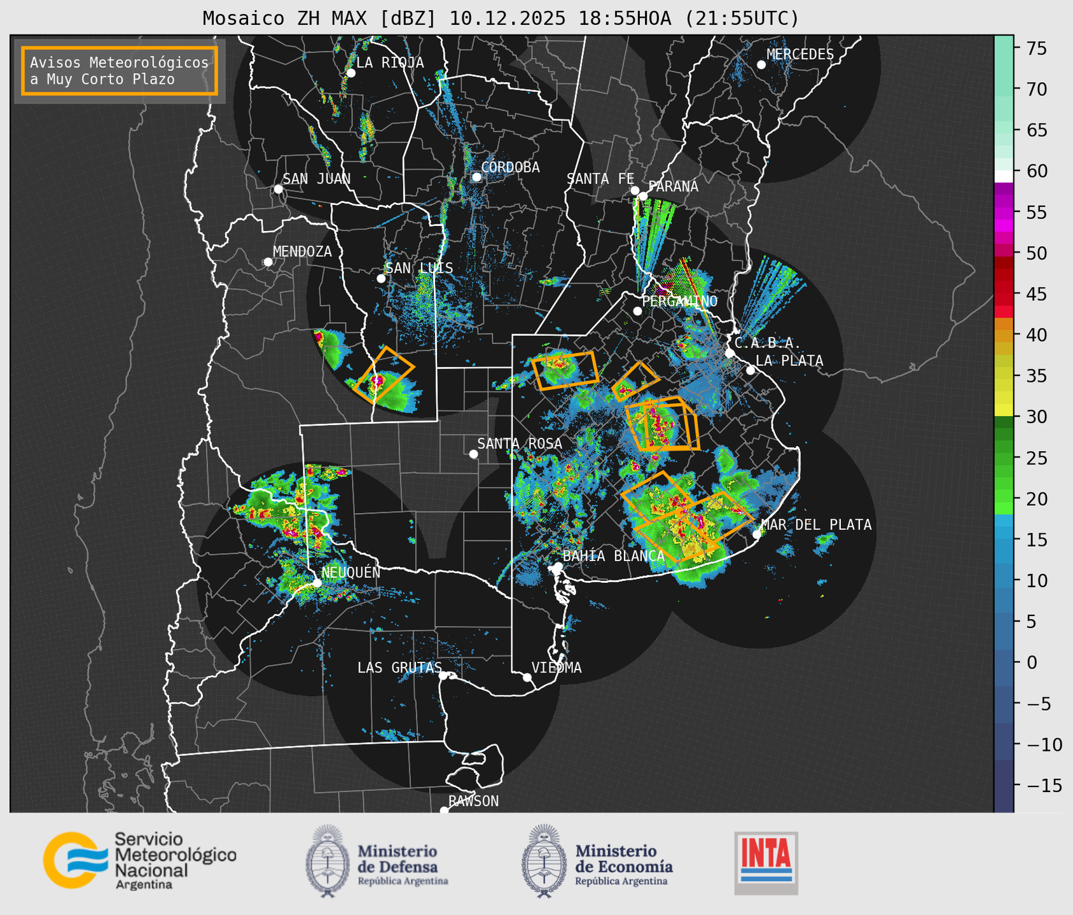This screenshot has height=915, width=1073.
Task: Click the Viedma city marker dot
Action: 527,677
